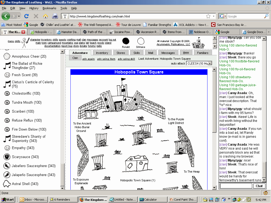
Task: Click the chat message input field
Action: [x=236, y=186]
